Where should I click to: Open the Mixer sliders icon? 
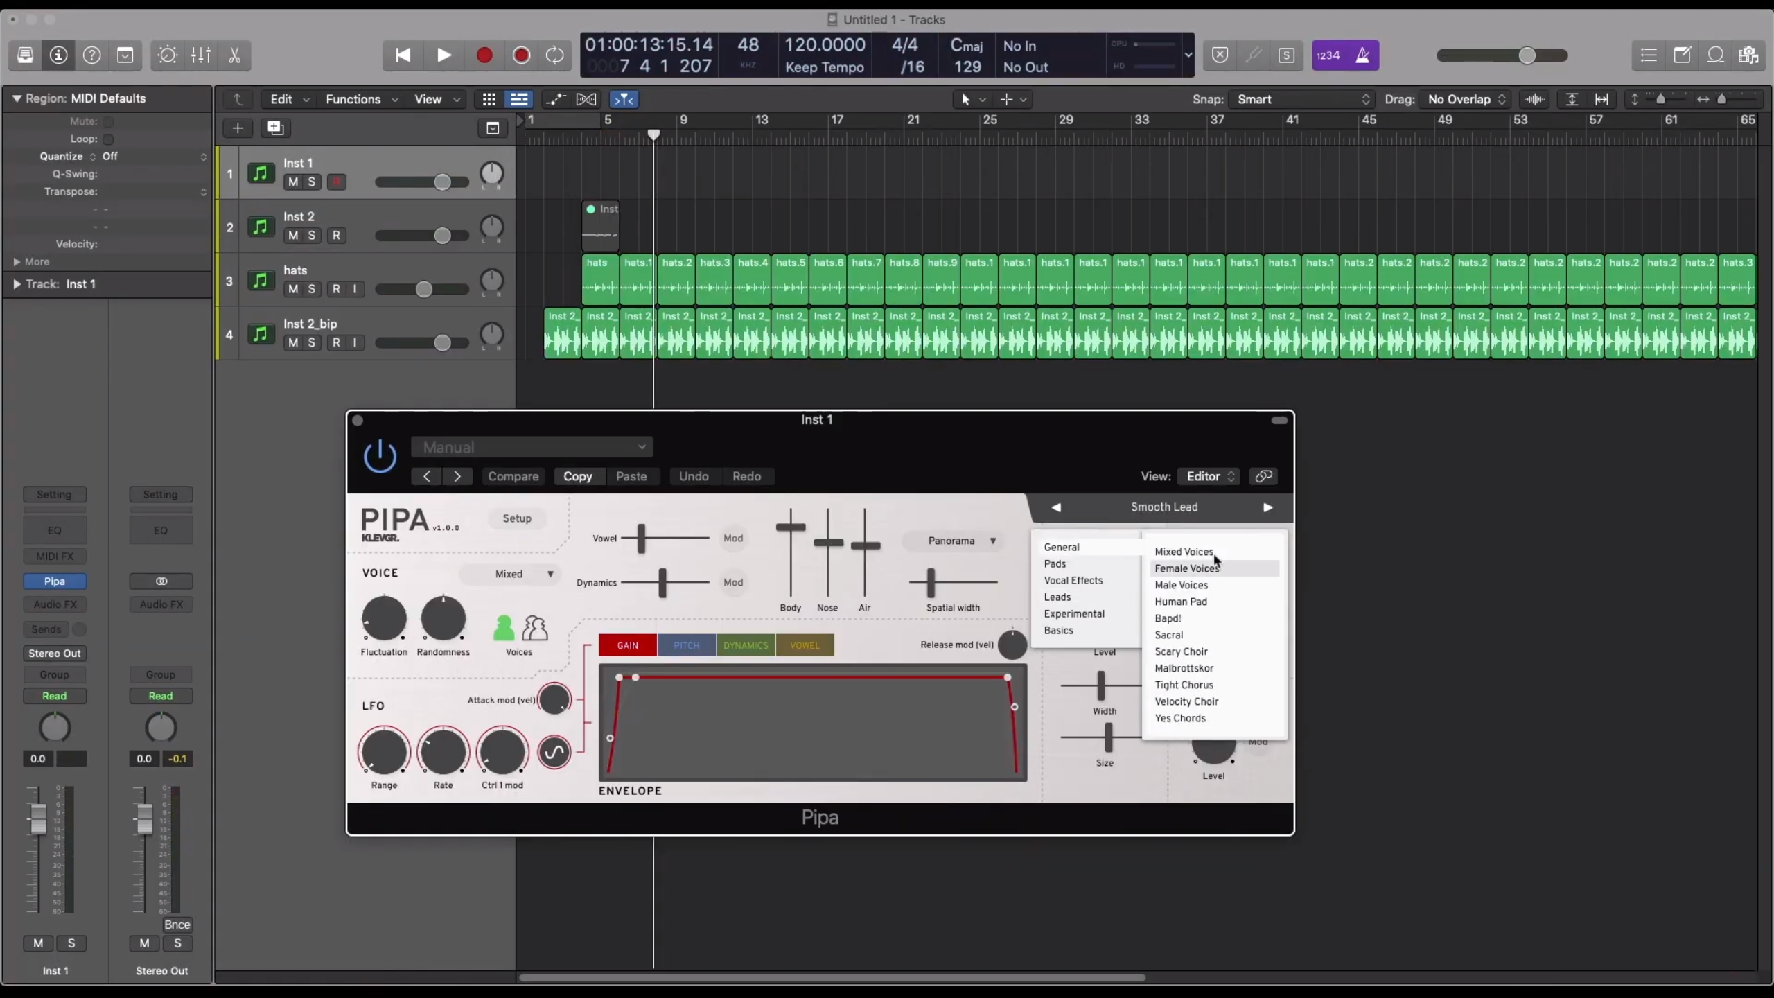tap(201, 55)
